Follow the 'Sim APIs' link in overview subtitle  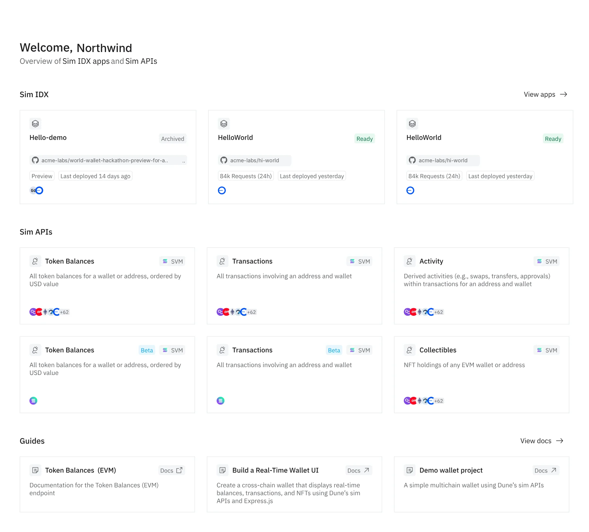(x=141, y=62)
